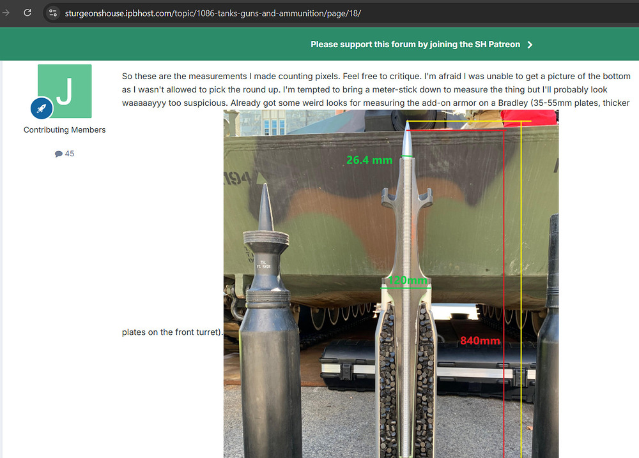Click the chevron next to Patreon banner
Viewport: 639px width, 458px height.
(530, 45)
